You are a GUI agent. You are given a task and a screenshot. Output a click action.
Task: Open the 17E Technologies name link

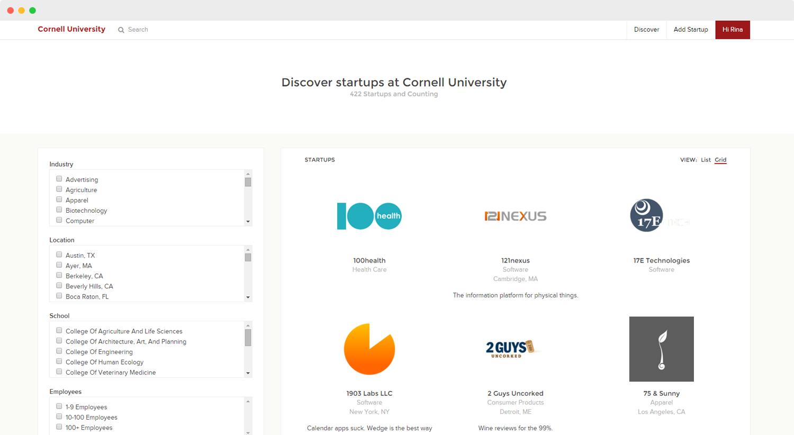pyautogui.click(x=662, y=260)
